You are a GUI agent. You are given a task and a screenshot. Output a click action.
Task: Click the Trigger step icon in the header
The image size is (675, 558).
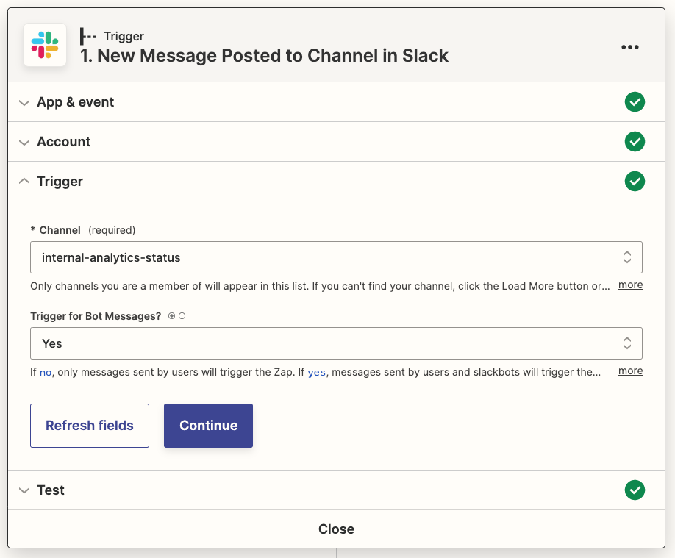87,35
